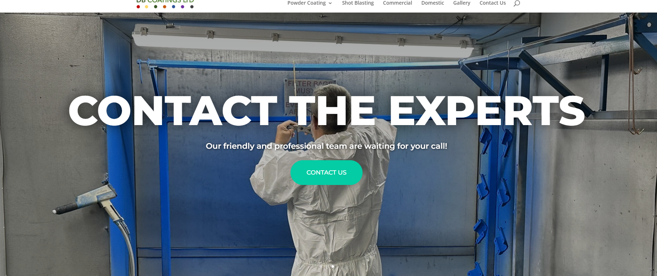
Task: Click the dark grey dot in the logo
Action: point(192,6)
